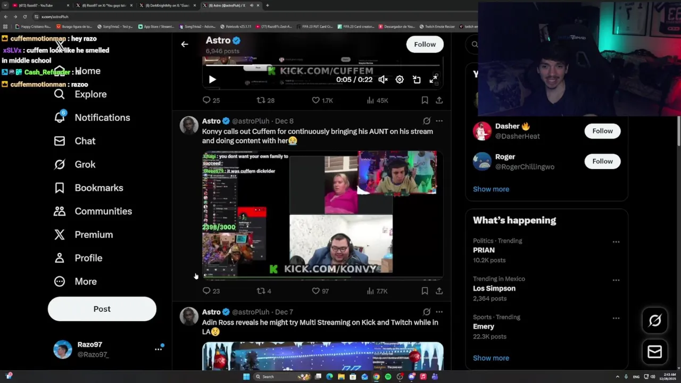The width and height of the screenshot is (681, 383).
Task: Repost the Konvy post with 4 reposts
Action: (264, 291)
